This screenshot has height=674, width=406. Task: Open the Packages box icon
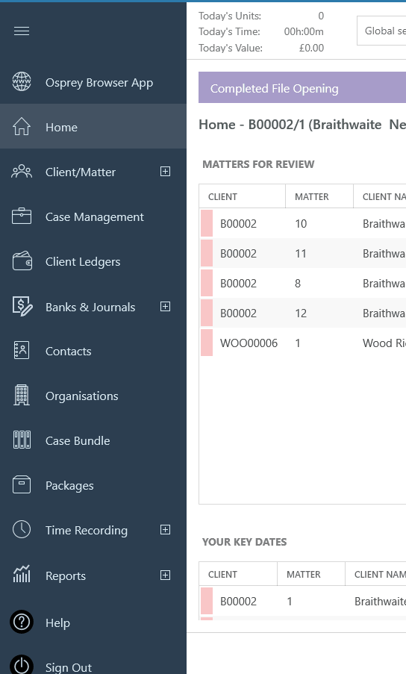click(22, 484)
